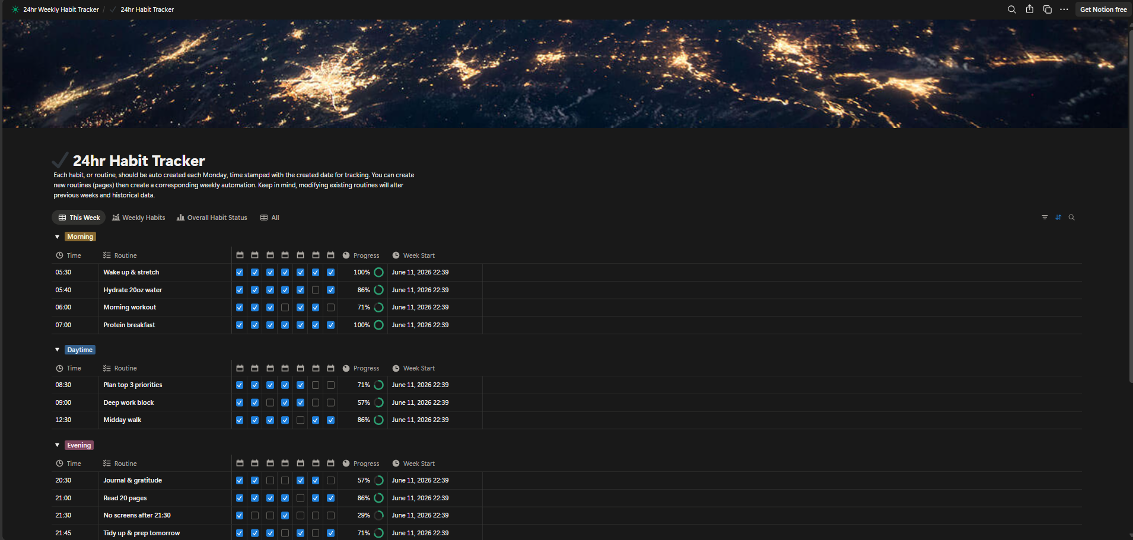Click the Morning group color tag
This screenshot has height=540, width=1133.
tap(80, 237)
